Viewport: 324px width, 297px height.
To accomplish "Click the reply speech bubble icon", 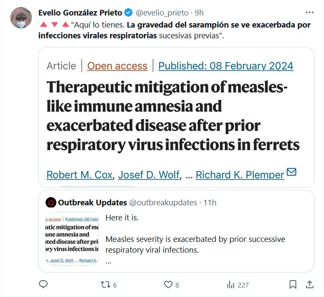I will click(43, 285).
